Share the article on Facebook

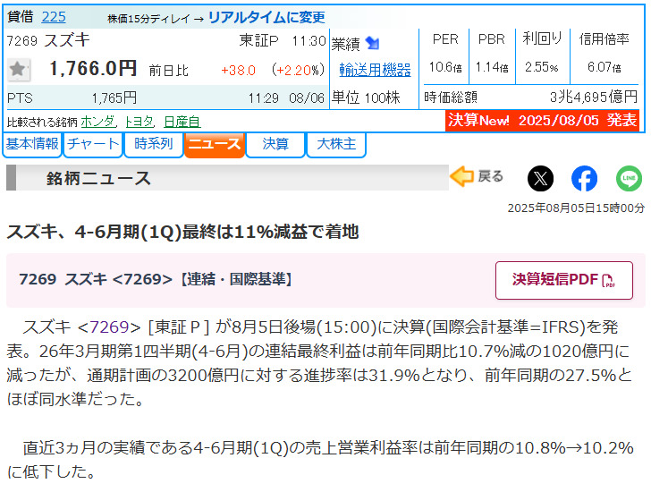[584, 178]
